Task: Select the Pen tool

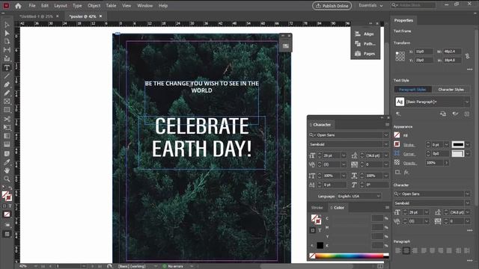Action: [7, 84]
